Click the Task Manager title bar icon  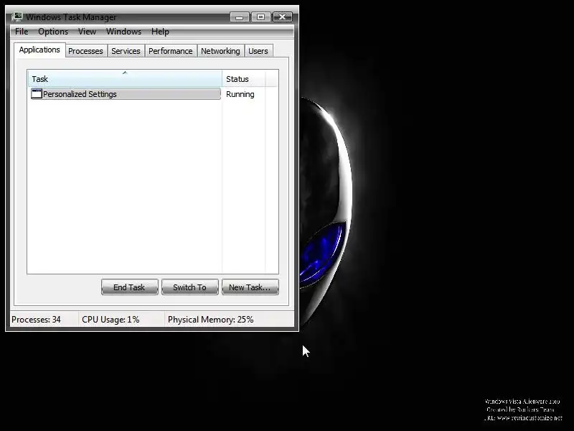(x=17, y=17)
